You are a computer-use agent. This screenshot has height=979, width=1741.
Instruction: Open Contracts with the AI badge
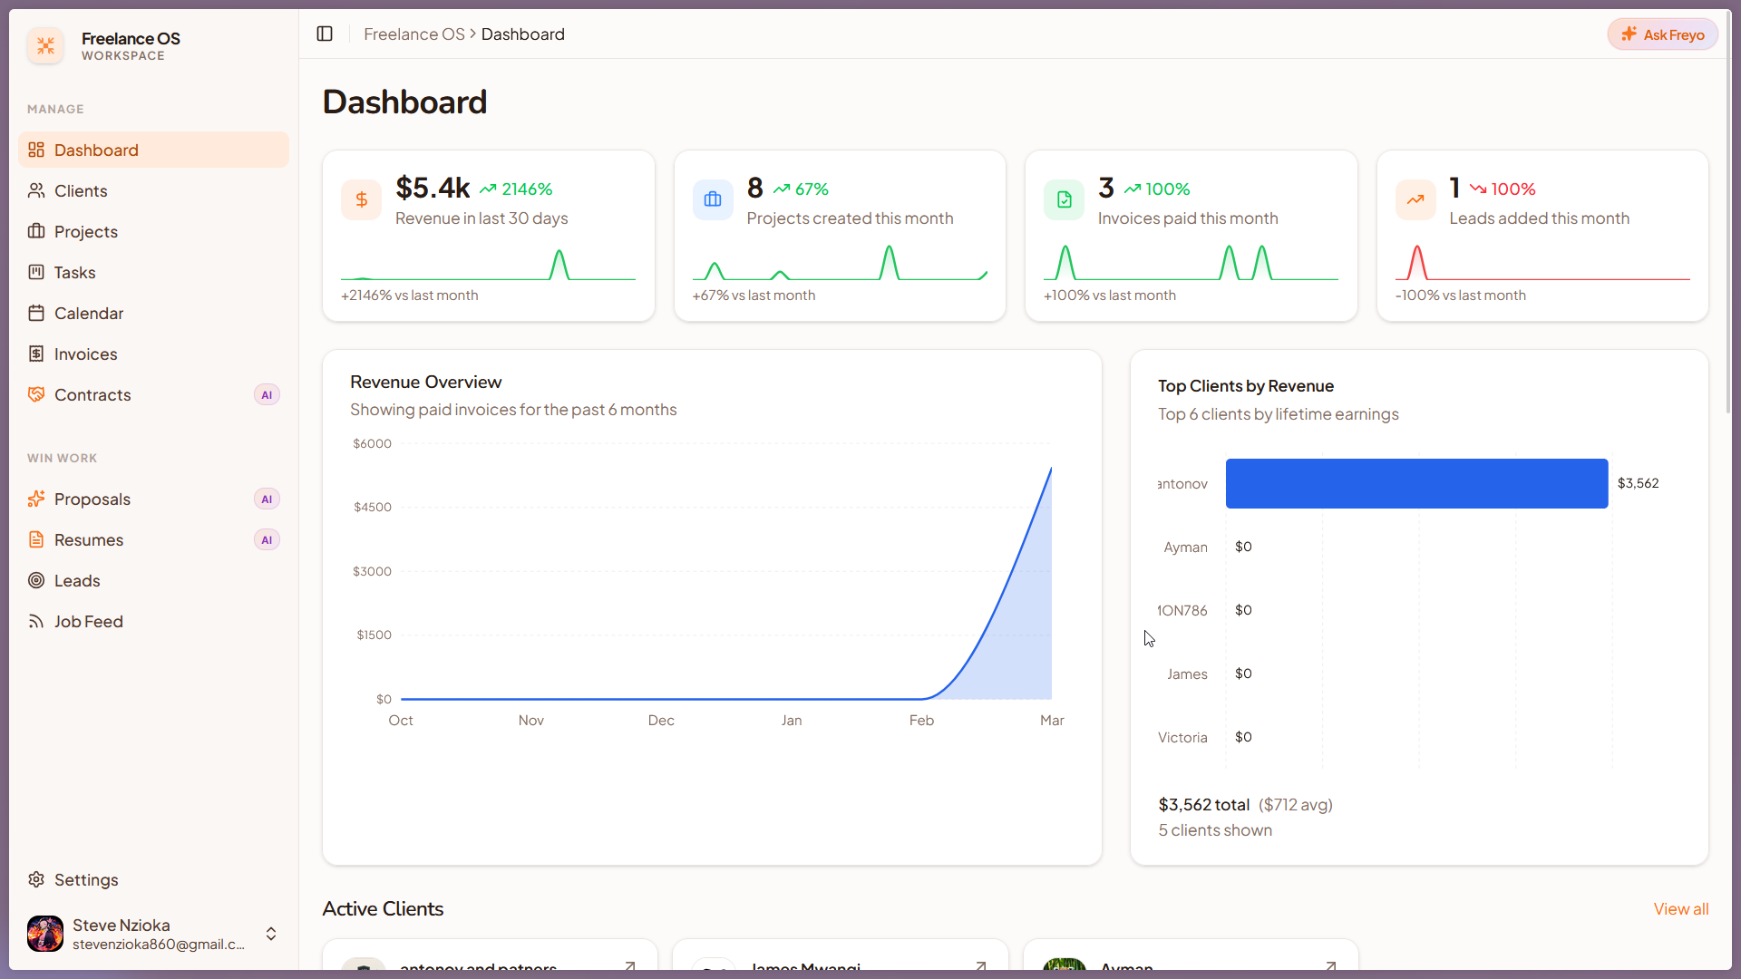coord(92,395)
